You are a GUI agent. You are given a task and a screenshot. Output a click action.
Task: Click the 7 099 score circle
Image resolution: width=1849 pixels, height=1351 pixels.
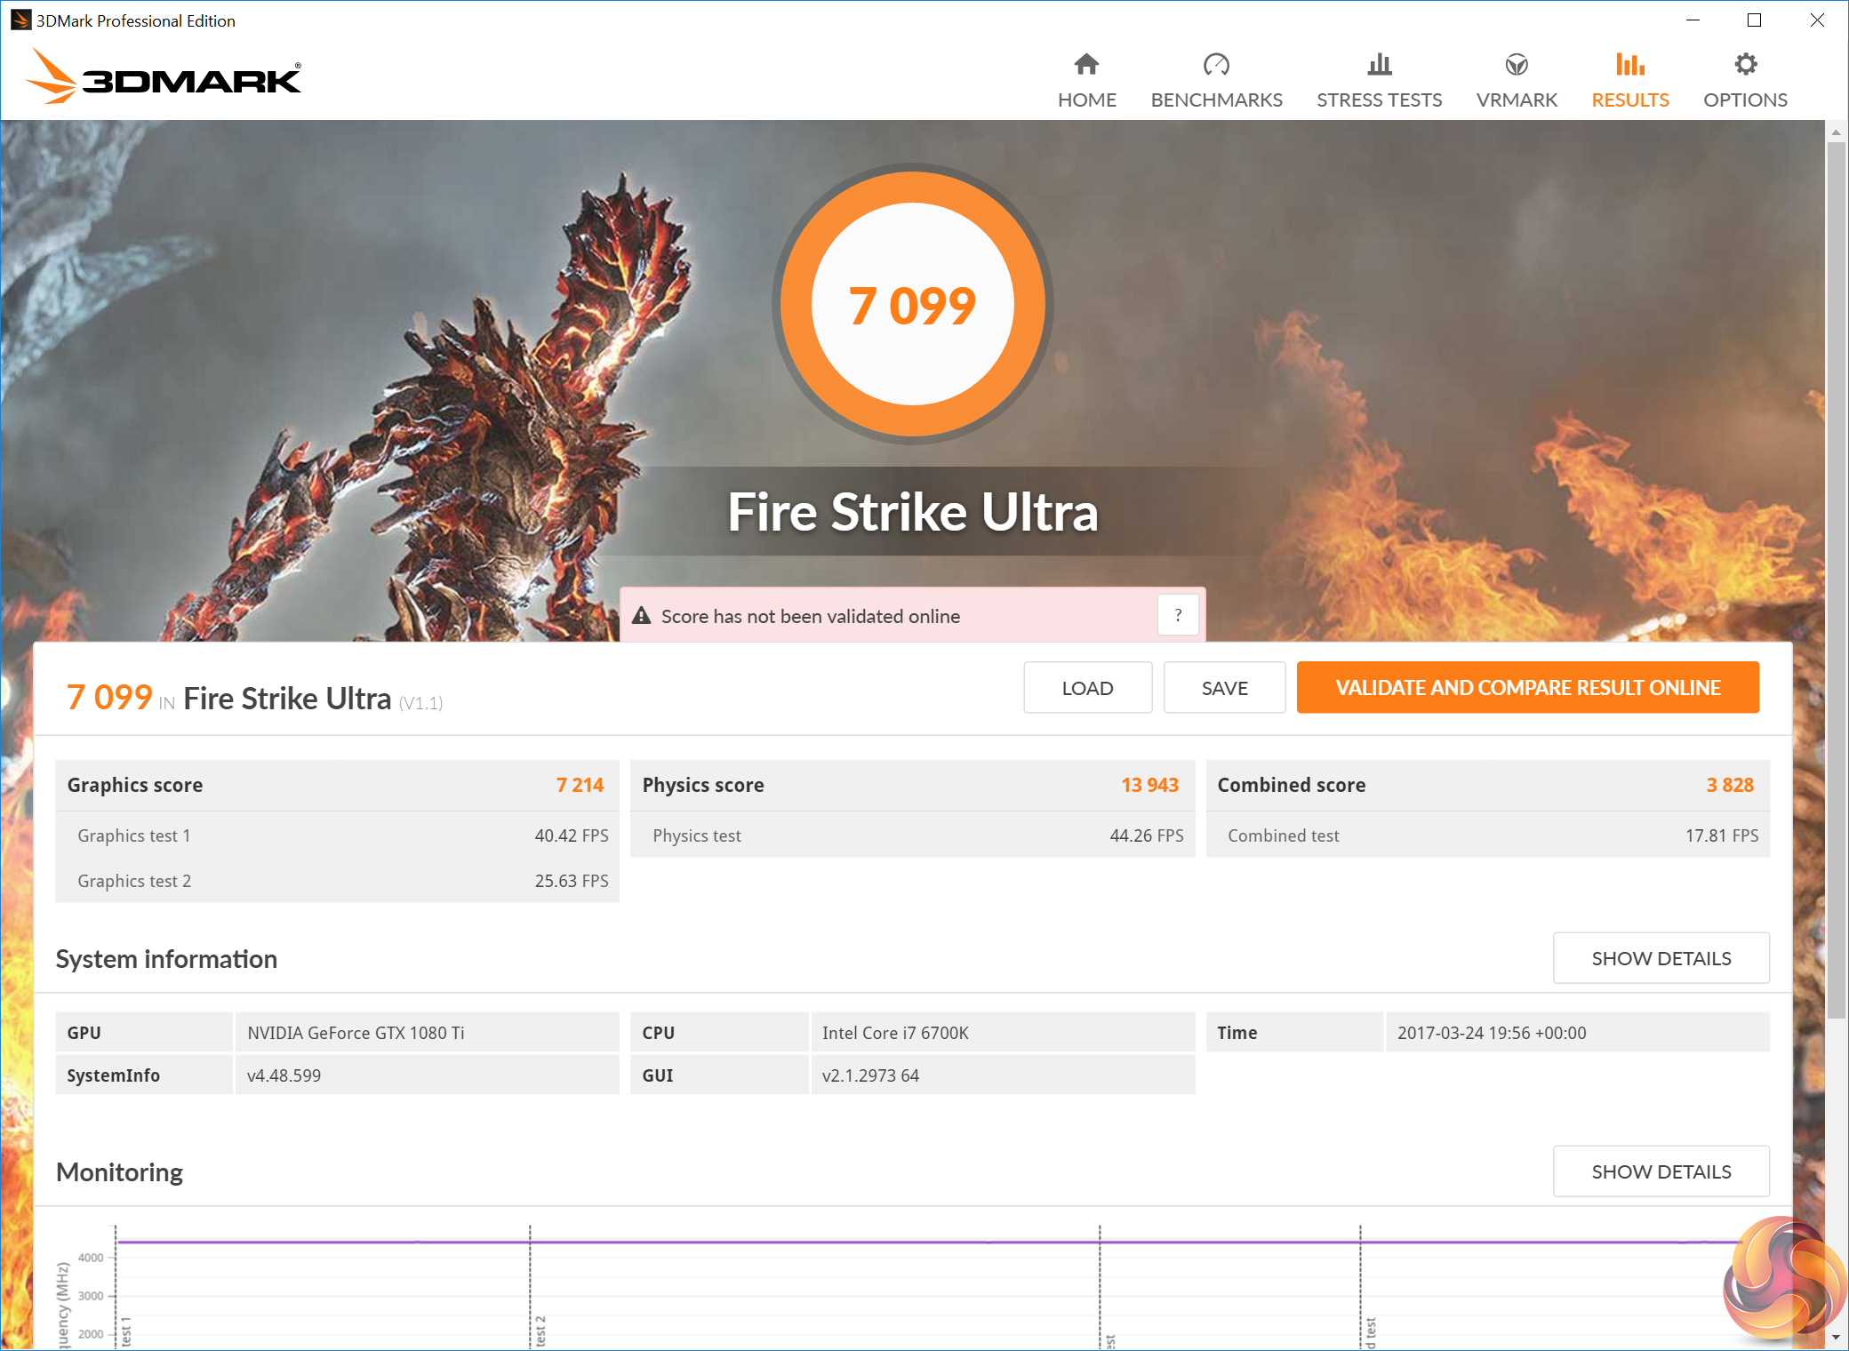click(x=912, y=305)
